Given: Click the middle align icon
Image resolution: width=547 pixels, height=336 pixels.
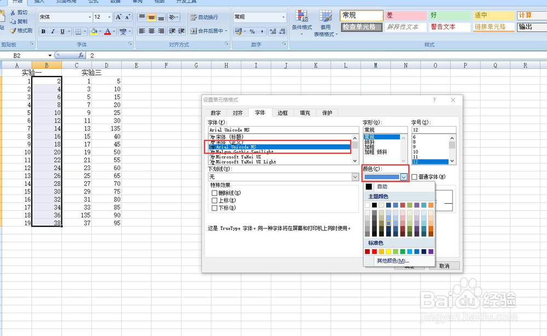Looking at the screenshot, I should [x=152, y=17].
